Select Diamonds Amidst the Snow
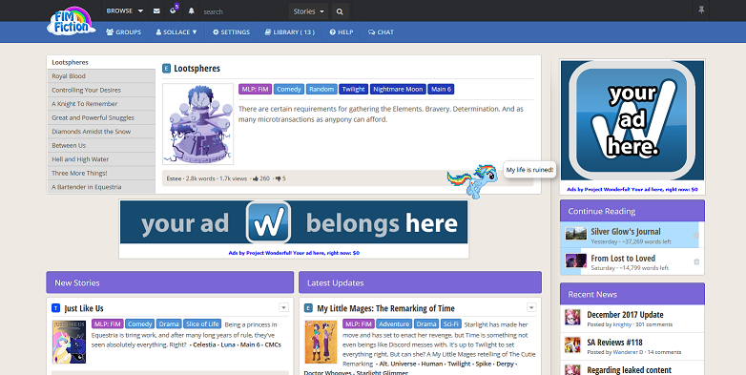746x375 pixels. pos(101,132)
